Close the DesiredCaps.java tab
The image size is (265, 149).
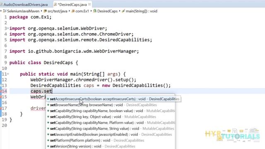[89, 5]
